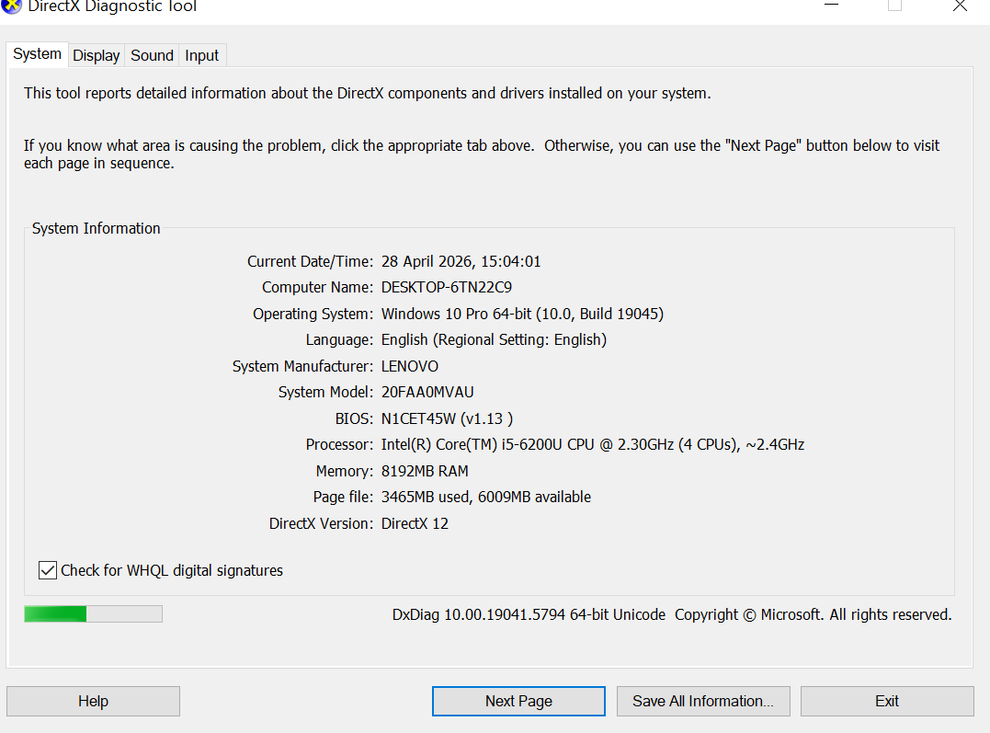Click the DirectX logo icon in title bar
The image size is (990, 733).
pos(12,6)
